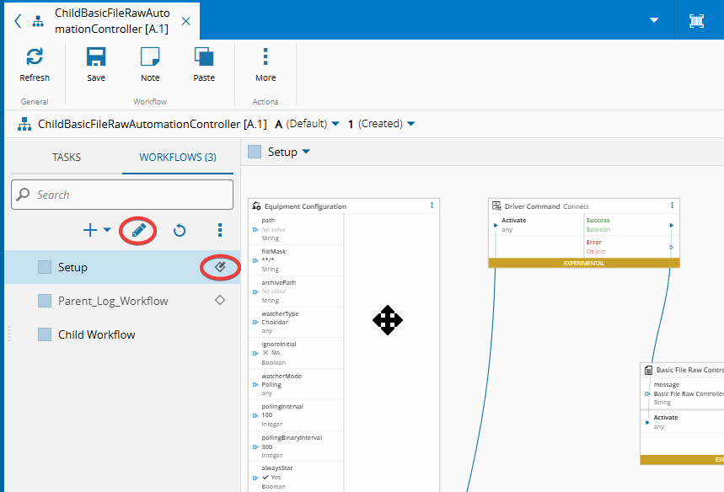The image size is (724, 492).
Task: Tick the Parent_Log_Workflow checkbox
Action: tap(45, 301)
